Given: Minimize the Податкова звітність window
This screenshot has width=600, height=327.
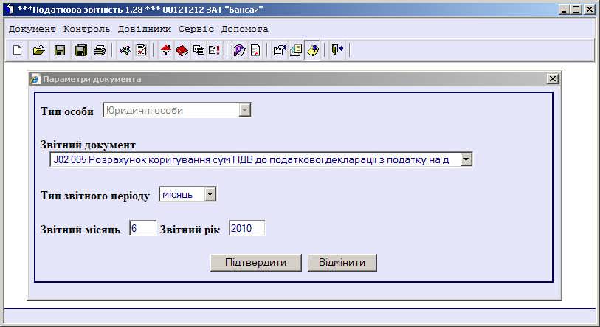Looking at the screenshot, I should click(x=563, y=9).
